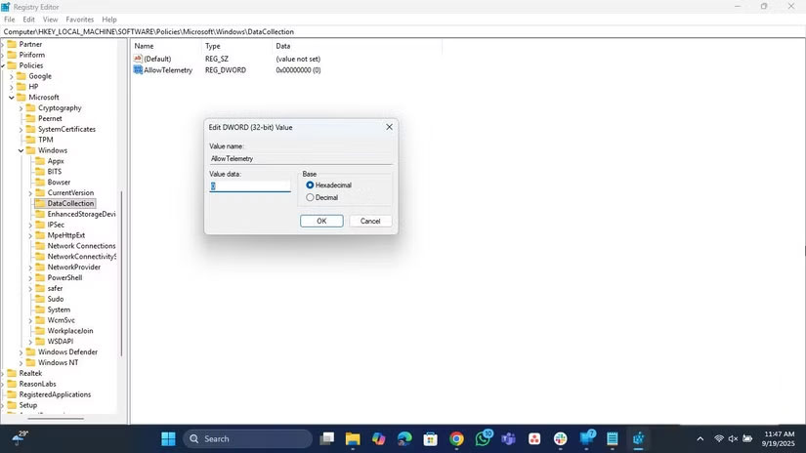Image resolution: width=806 pixels, height=453 pixels.
Task: Select the Appx key
Action: (x=55, y=161)
